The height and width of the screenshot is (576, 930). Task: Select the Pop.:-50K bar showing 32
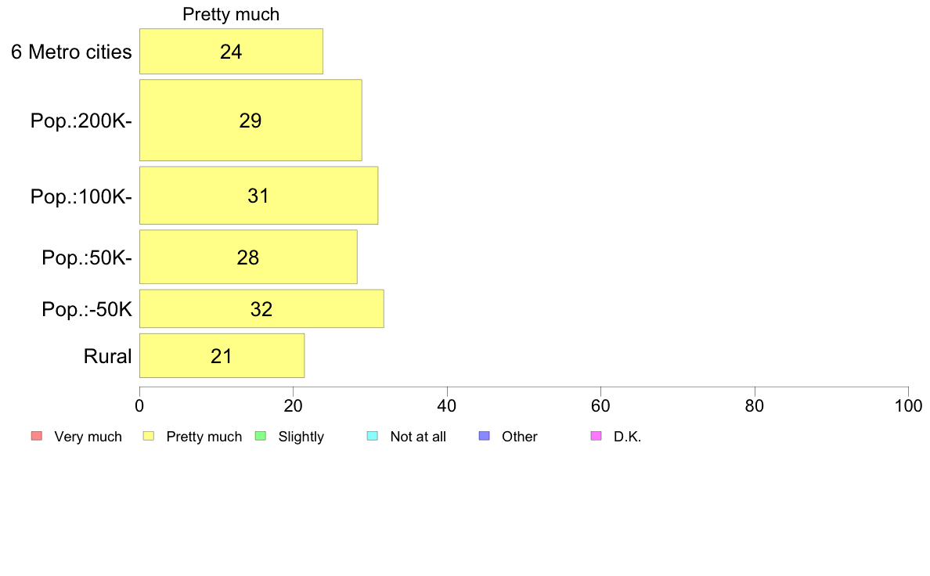tap(261, 309)
